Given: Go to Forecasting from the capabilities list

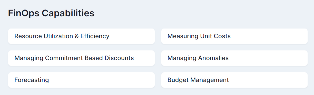Looking at the screenshot, I should (81, 80).
